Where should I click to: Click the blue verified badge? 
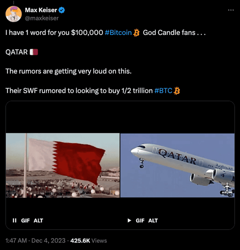click(x=61, y=10)
